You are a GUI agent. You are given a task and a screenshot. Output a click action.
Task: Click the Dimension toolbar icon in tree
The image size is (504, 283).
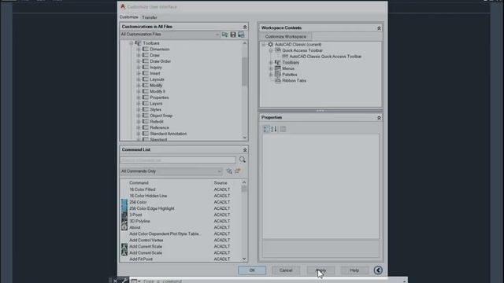pyautogui.click(x=145, y=49)
